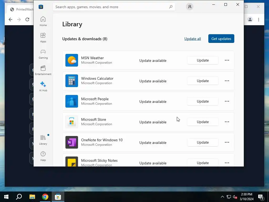Open more options for Microsoft Sticky Notes
Viewport: 269px width, 202px height.
[x=227, y=163]
